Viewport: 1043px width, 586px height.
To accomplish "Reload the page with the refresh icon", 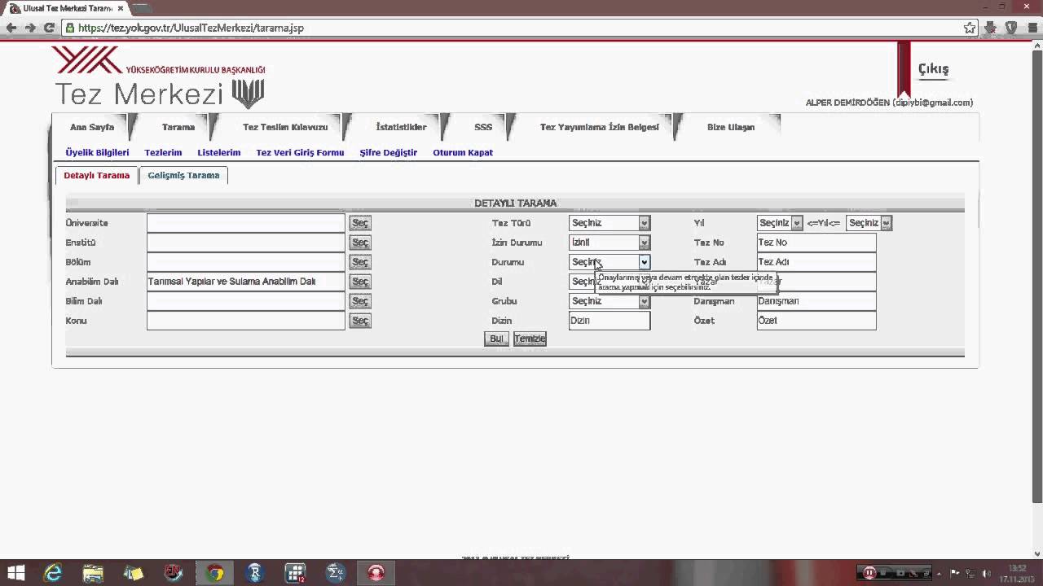I will click(x=49, y=28).
